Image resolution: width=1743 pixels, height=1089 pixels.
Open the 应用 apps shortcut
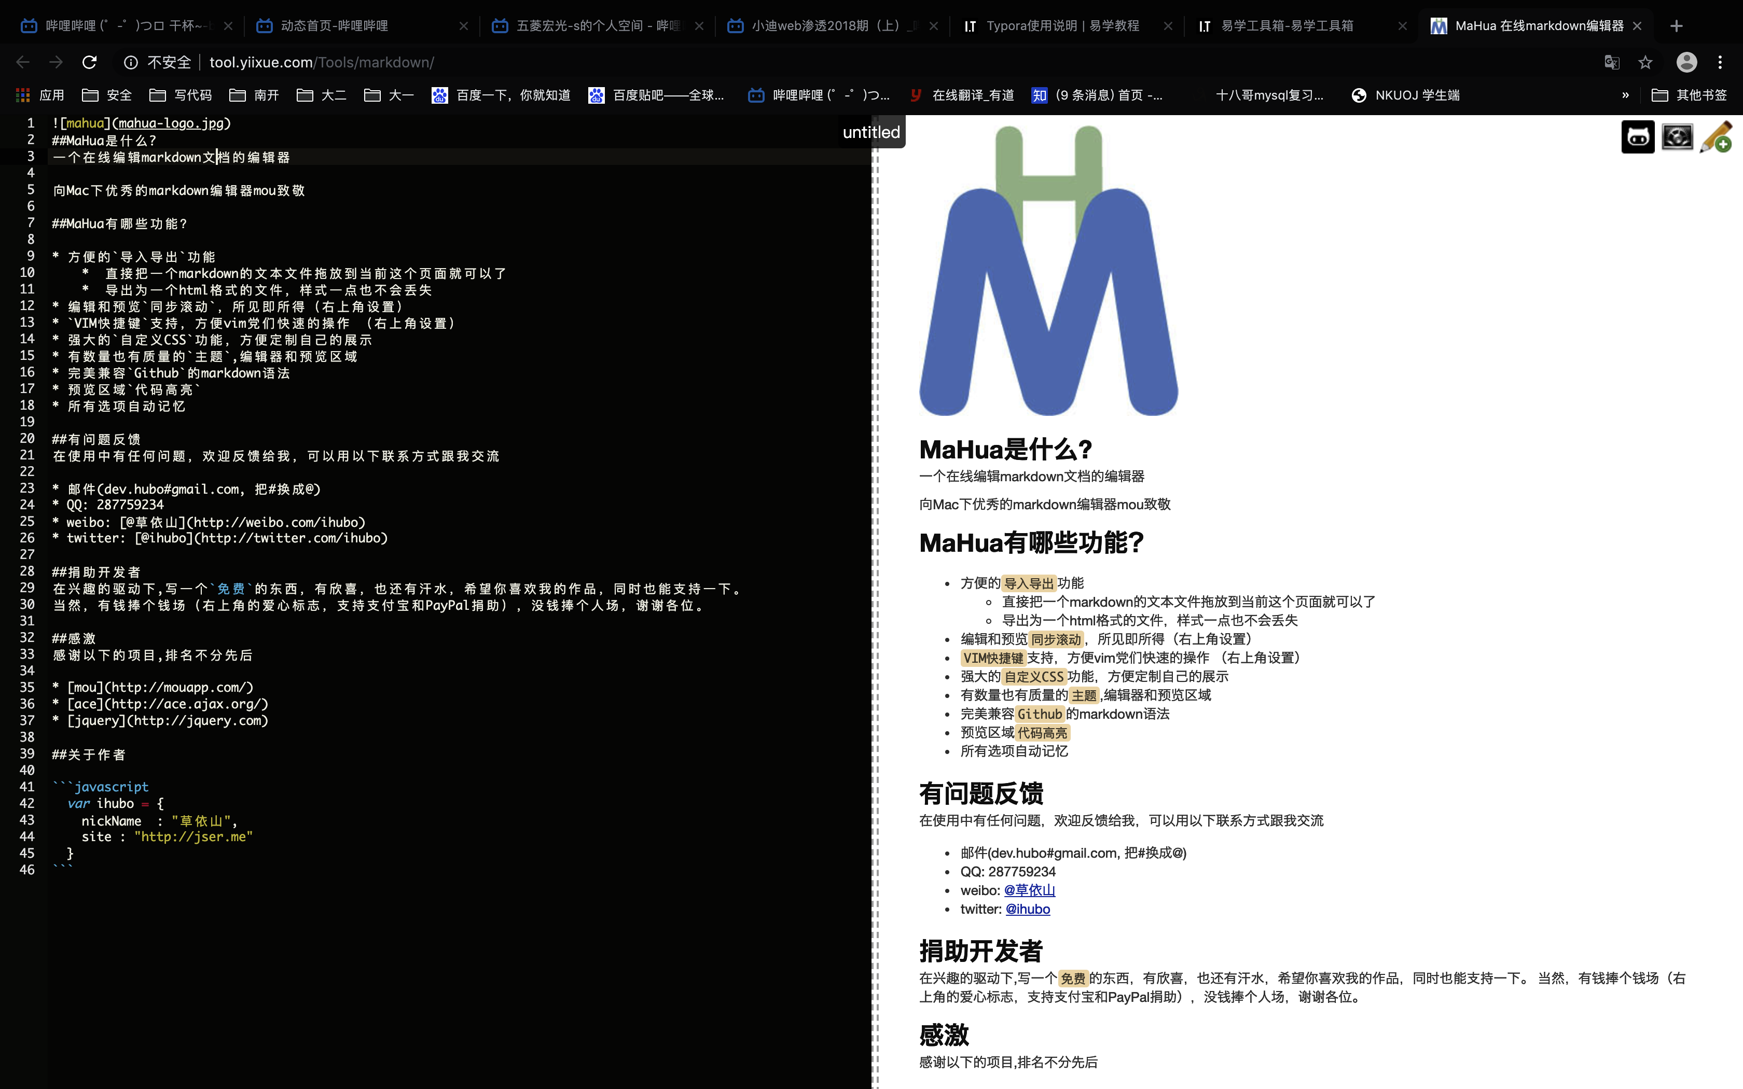click(40, 95)
